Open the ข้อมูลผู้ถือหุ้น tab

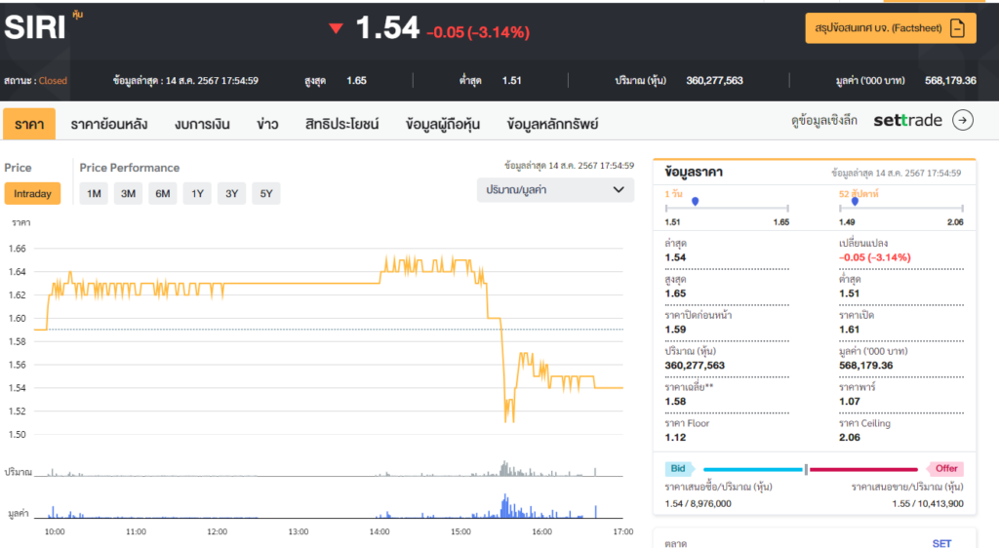pyautogui.click(x=443, y=124)
